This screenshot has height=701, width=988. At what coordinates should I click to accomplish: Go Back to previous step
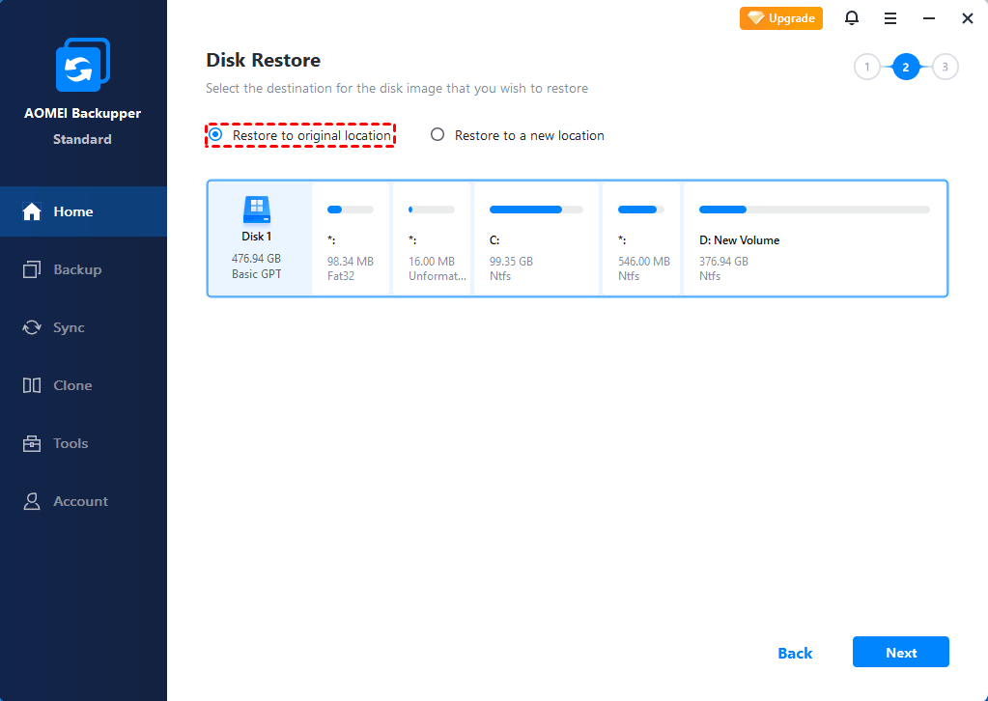point(795,653)
